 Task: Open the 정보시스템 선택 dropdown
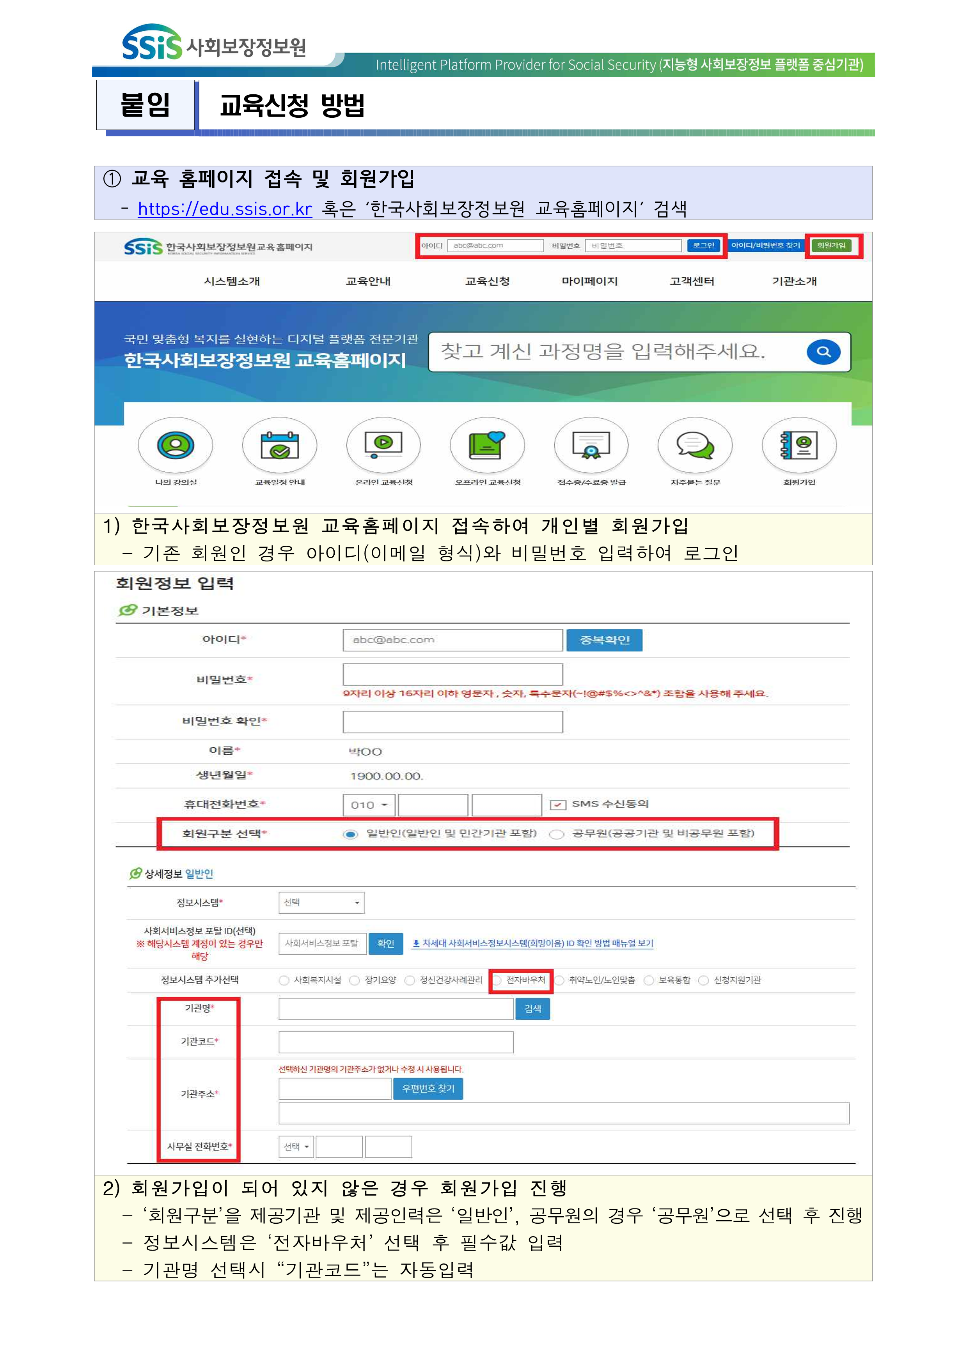click(321, 902)
